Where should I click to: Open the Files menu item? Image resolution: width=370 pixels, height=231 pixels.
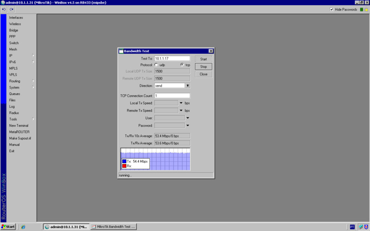coord(12,100)
